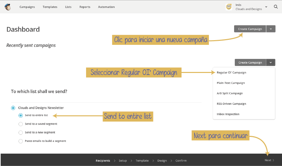Click the top Create Campaign button
This screenshot has height=166, width=282.
pyautogui.click(x=250, y=29)
